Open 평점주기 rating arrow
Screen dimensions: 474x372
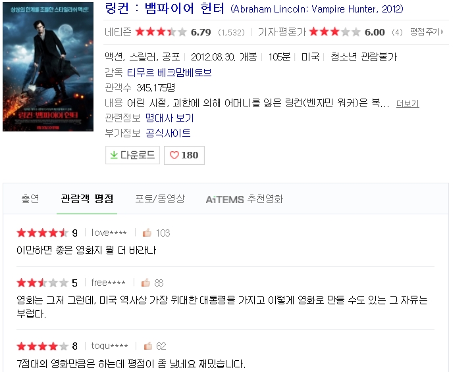pos(427,32)
